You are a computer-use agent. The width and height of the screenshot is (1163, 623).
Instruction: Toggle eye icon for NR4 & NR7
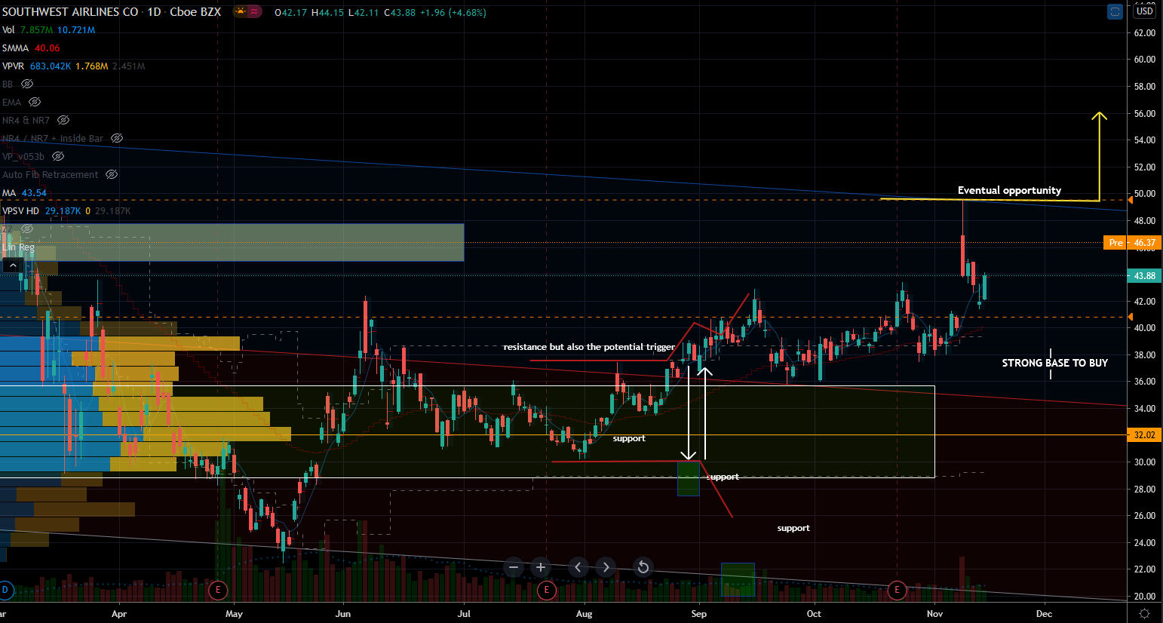(x=63, y=120)
